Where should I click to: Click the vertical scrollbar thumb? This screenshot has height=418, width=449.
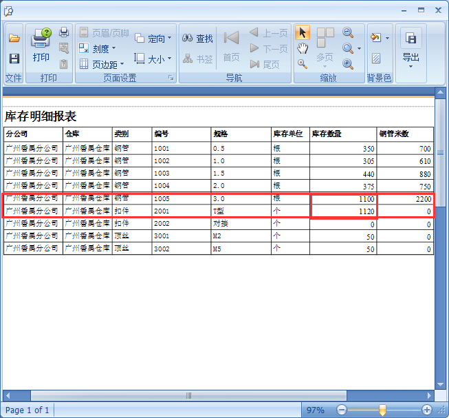440,153
